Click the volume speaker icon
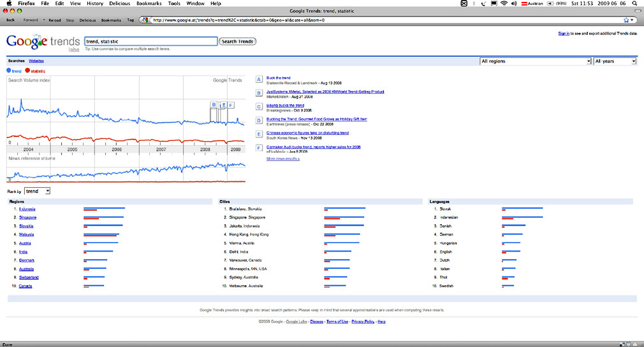 (x=514, y=4)
